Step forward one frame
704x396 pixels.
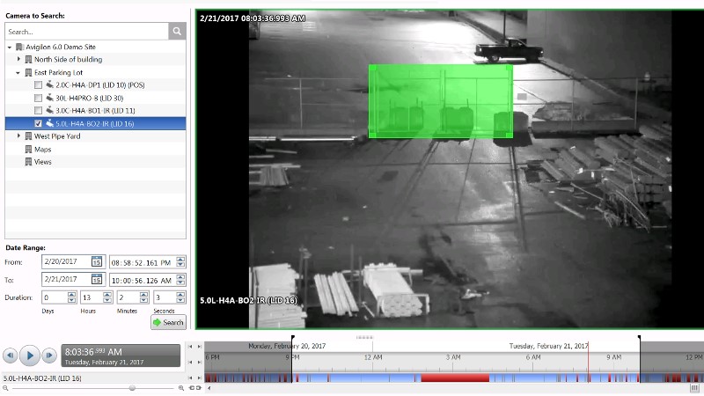pos(49,356)
